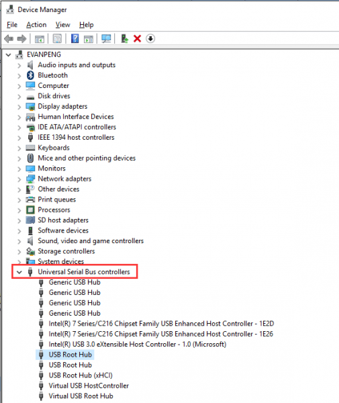Open the File menu

tap(12, 25)
